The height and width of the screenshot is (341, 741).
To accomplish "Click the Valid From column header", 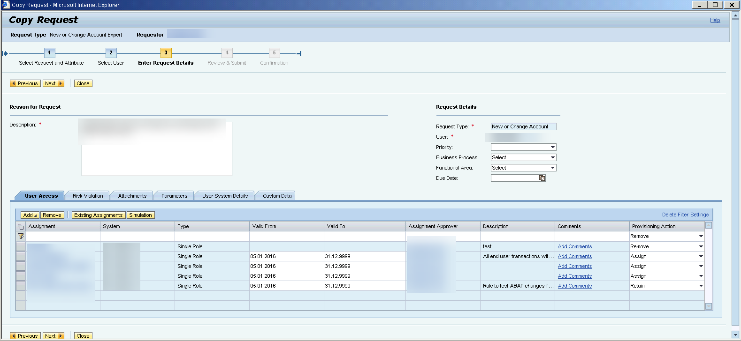I will coord(287,226).
